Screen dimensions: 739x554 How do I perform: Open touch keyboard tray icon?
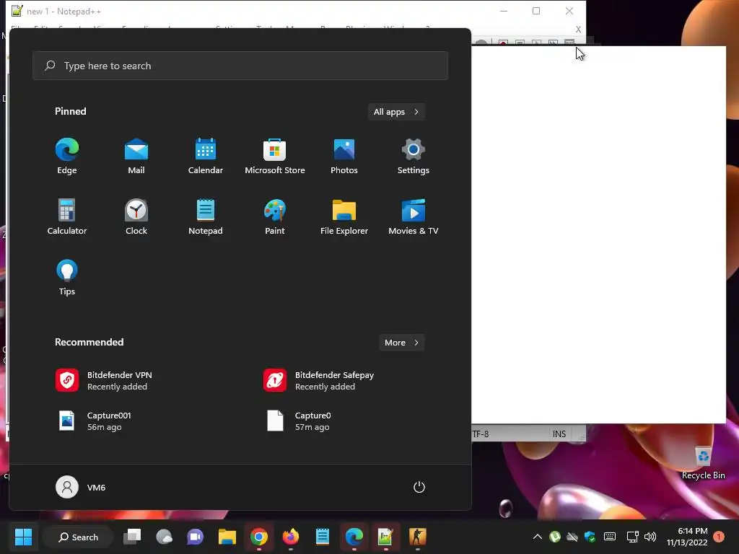click(609, 537)
